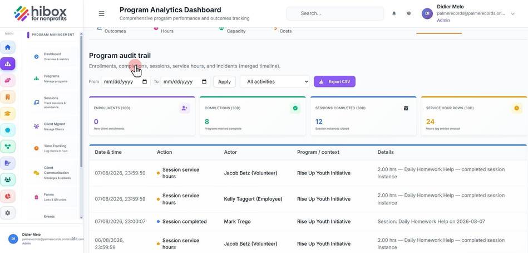
Task: Open the orange bookmark rail icon
Action: tap(7, 97)
